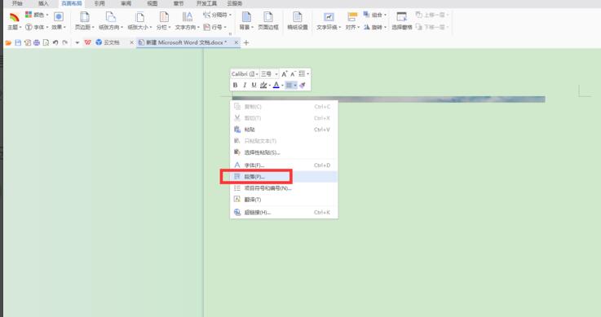
Task: Click the 纸张方向 page orientation icon
Action: (x=110, y=17)
